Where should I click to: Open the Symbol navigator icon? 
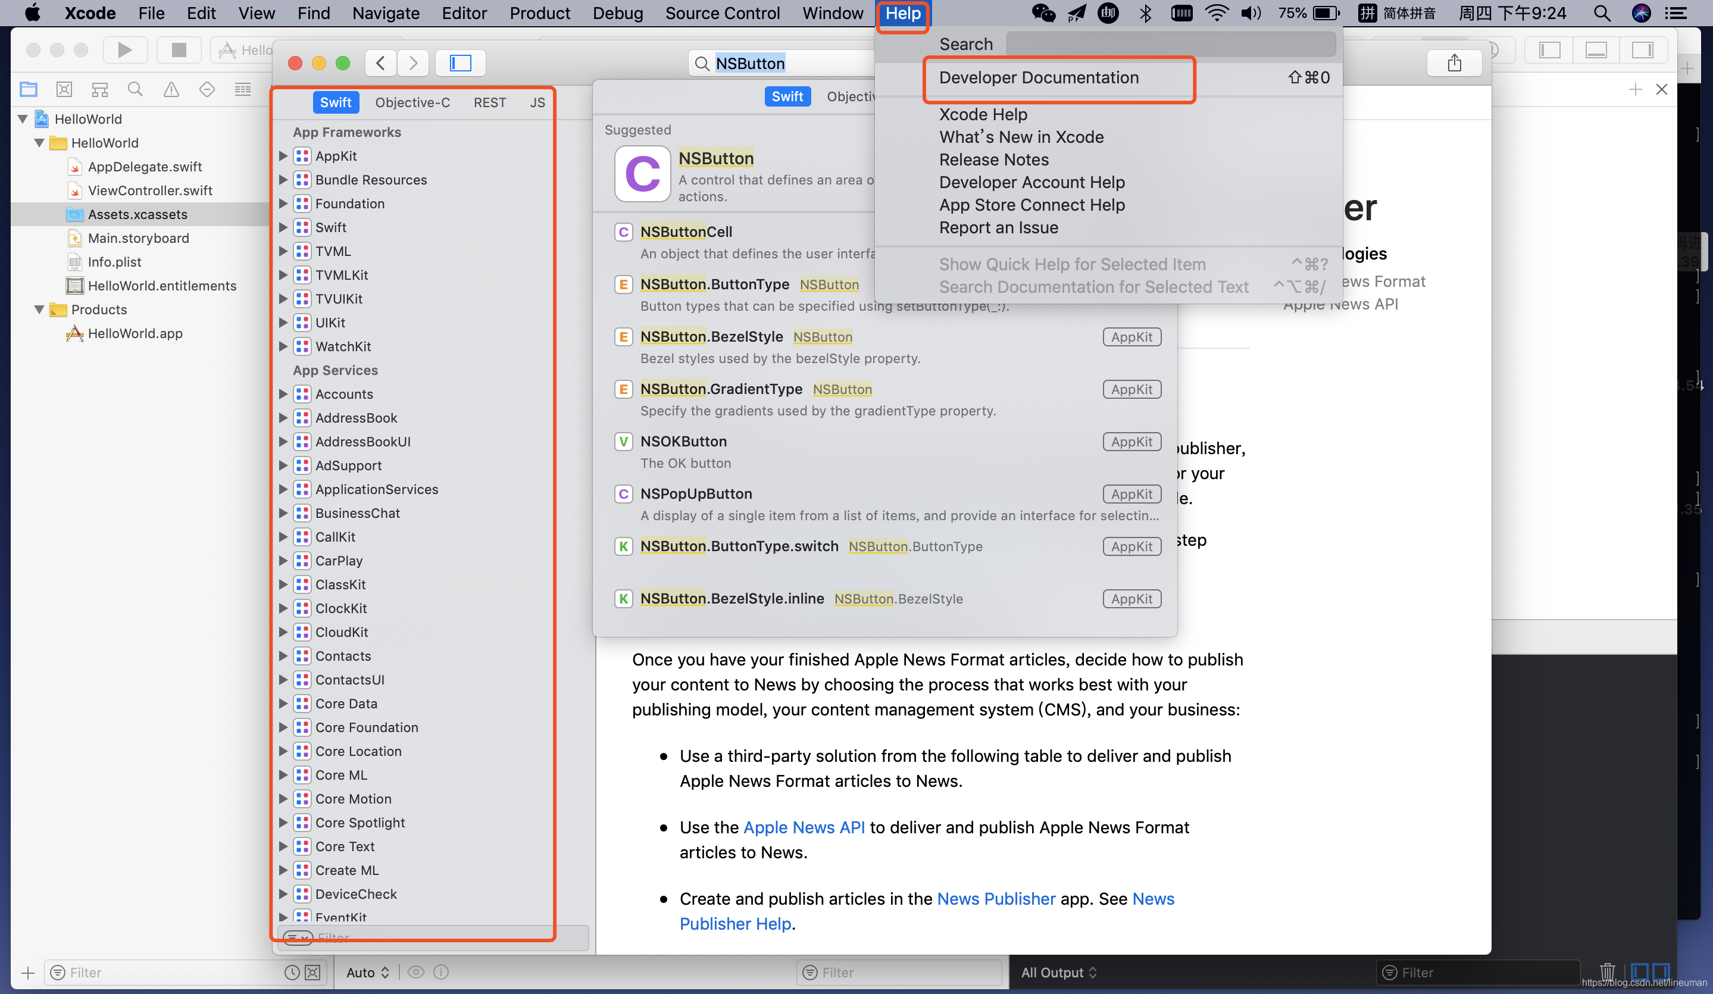point(100,89)
